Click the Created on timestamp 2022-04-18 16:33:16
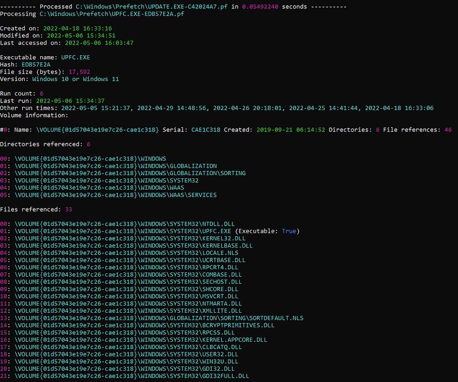Viewport: 458px width, 382px height. [x=78, y=29]
